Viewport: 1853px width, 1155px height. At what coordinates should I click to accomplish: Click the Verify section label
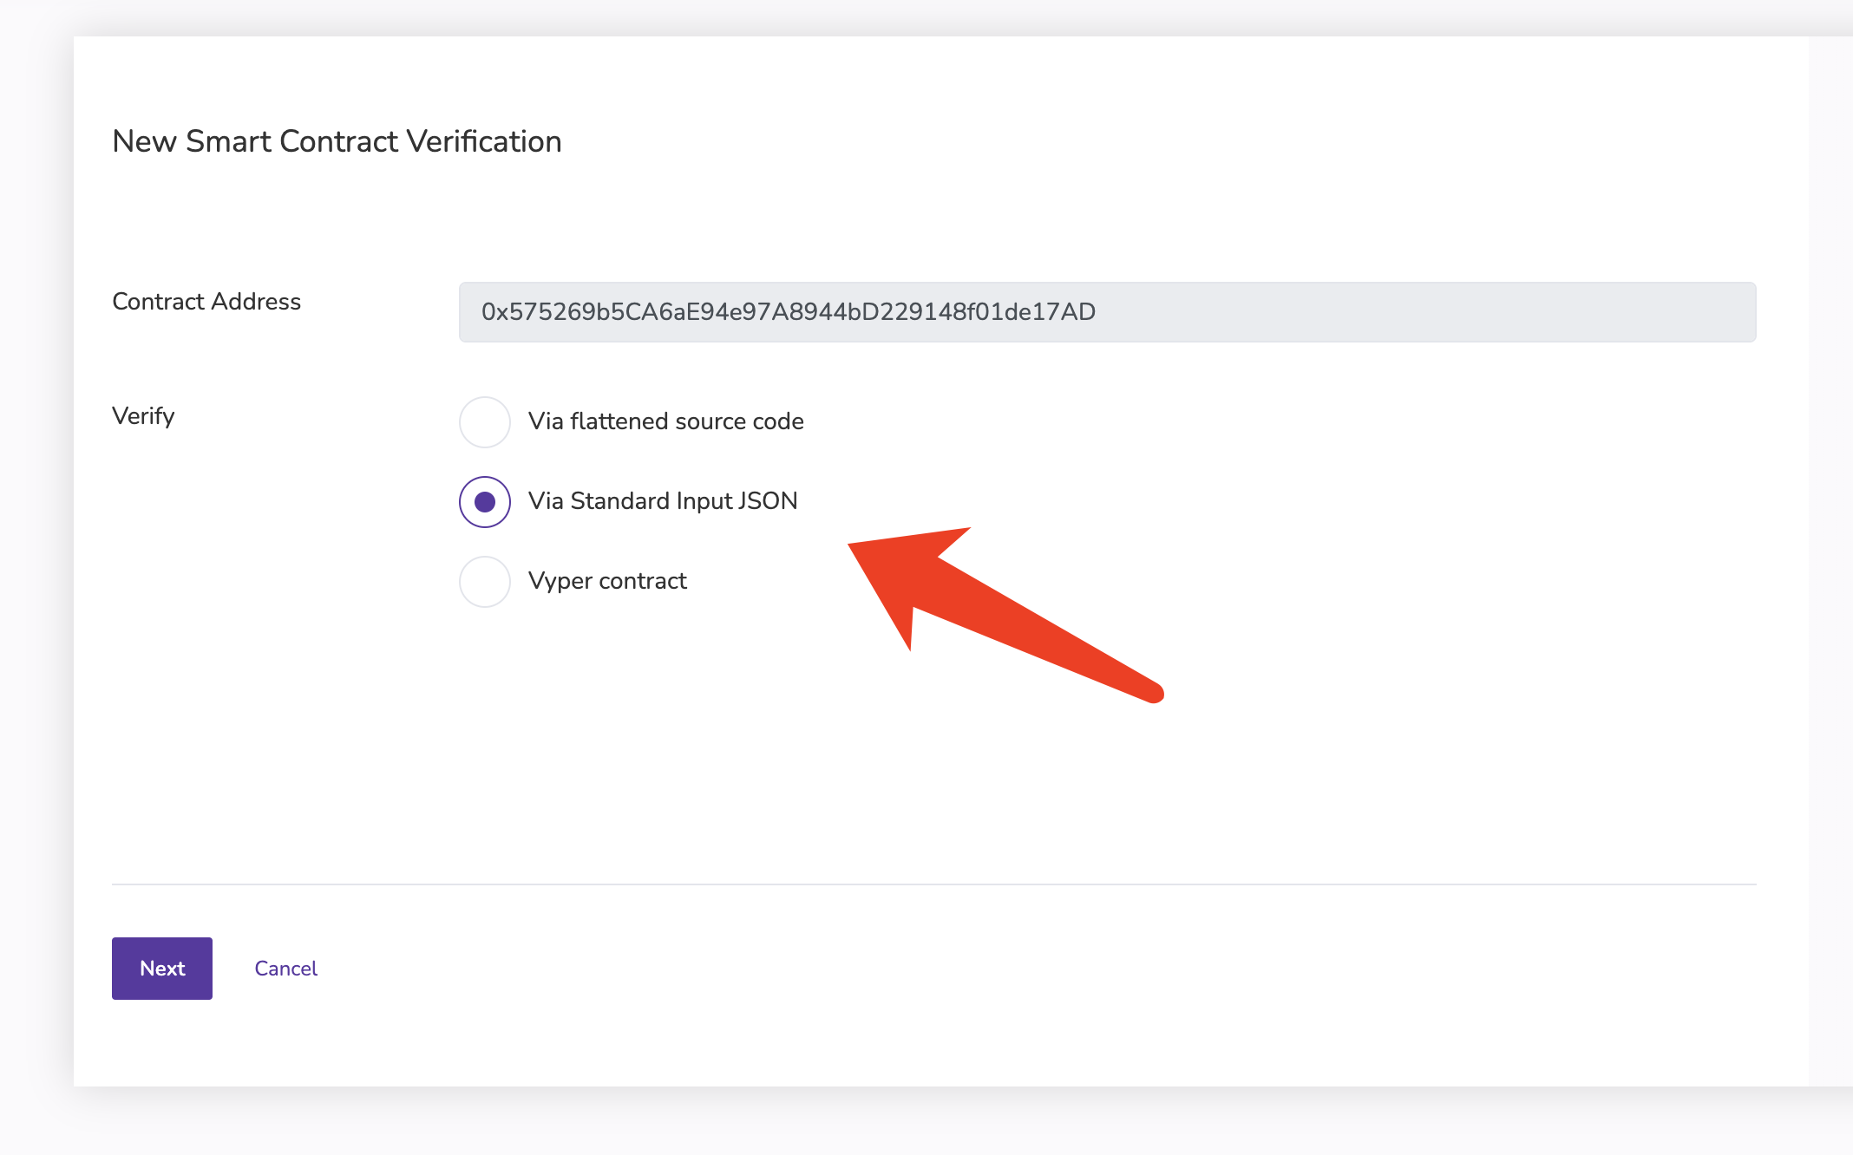(x=143, y=416)
